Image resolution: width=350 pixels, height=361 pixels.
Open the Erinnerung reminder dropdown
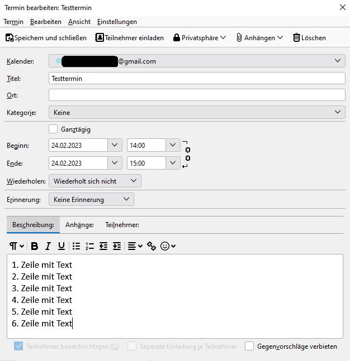pos(91,199)
